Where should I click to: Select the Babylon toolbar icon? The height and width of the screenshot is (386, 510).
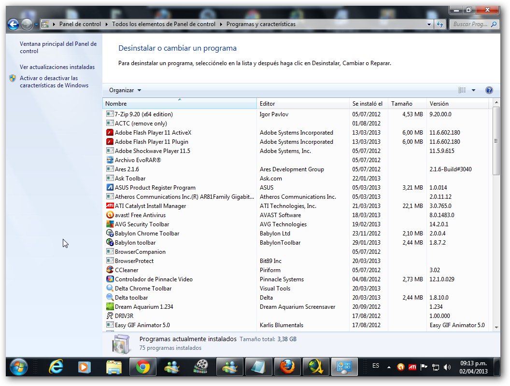(110, 242)
